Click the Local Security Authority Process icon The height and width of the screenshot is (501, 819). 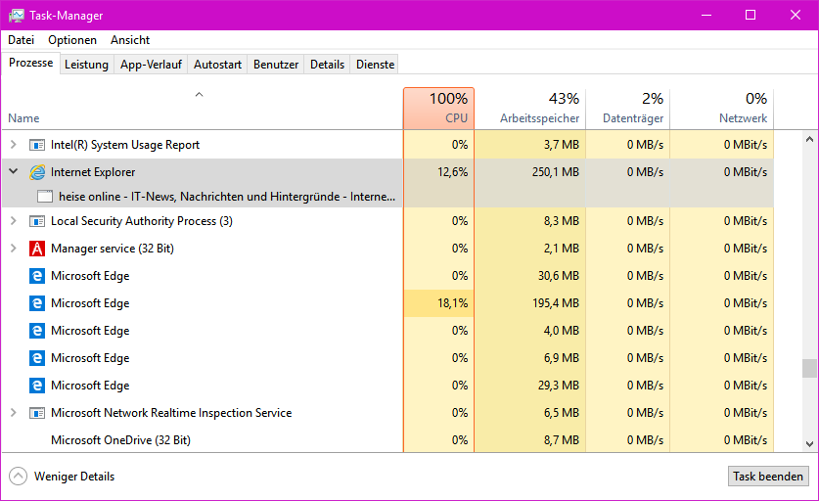pos(37,221)
